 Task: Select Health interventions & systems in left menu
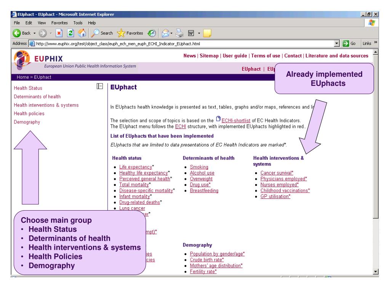coord(46,105)
